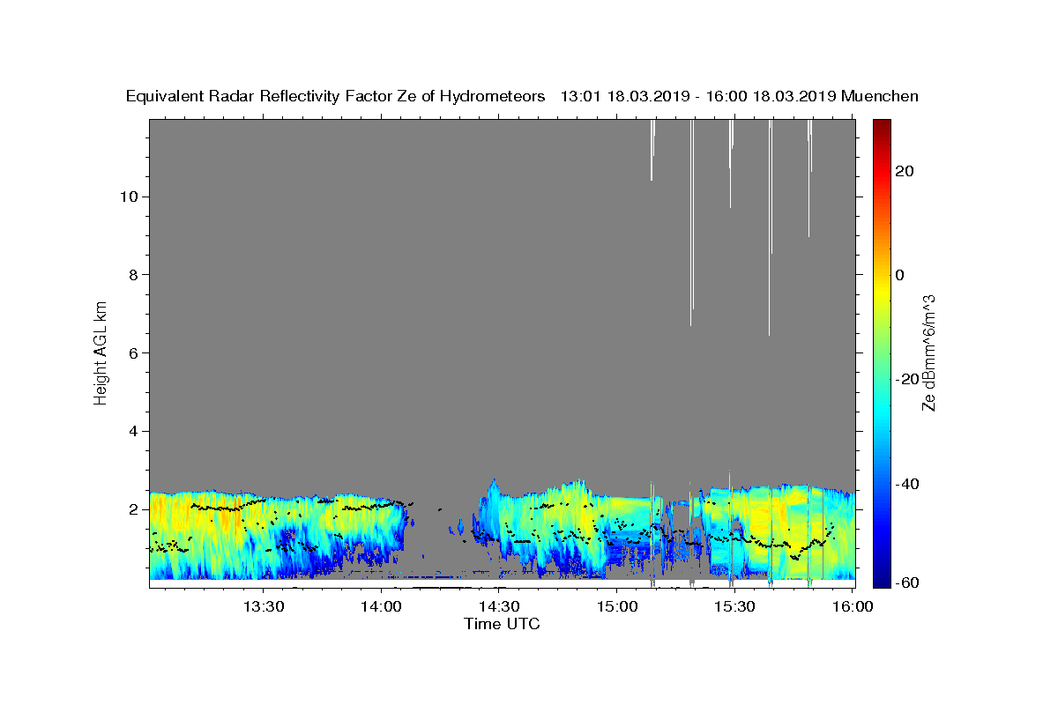Click the dark blue bottom of the colorbar
1058x705 pixels.
(x=882, y=581)
